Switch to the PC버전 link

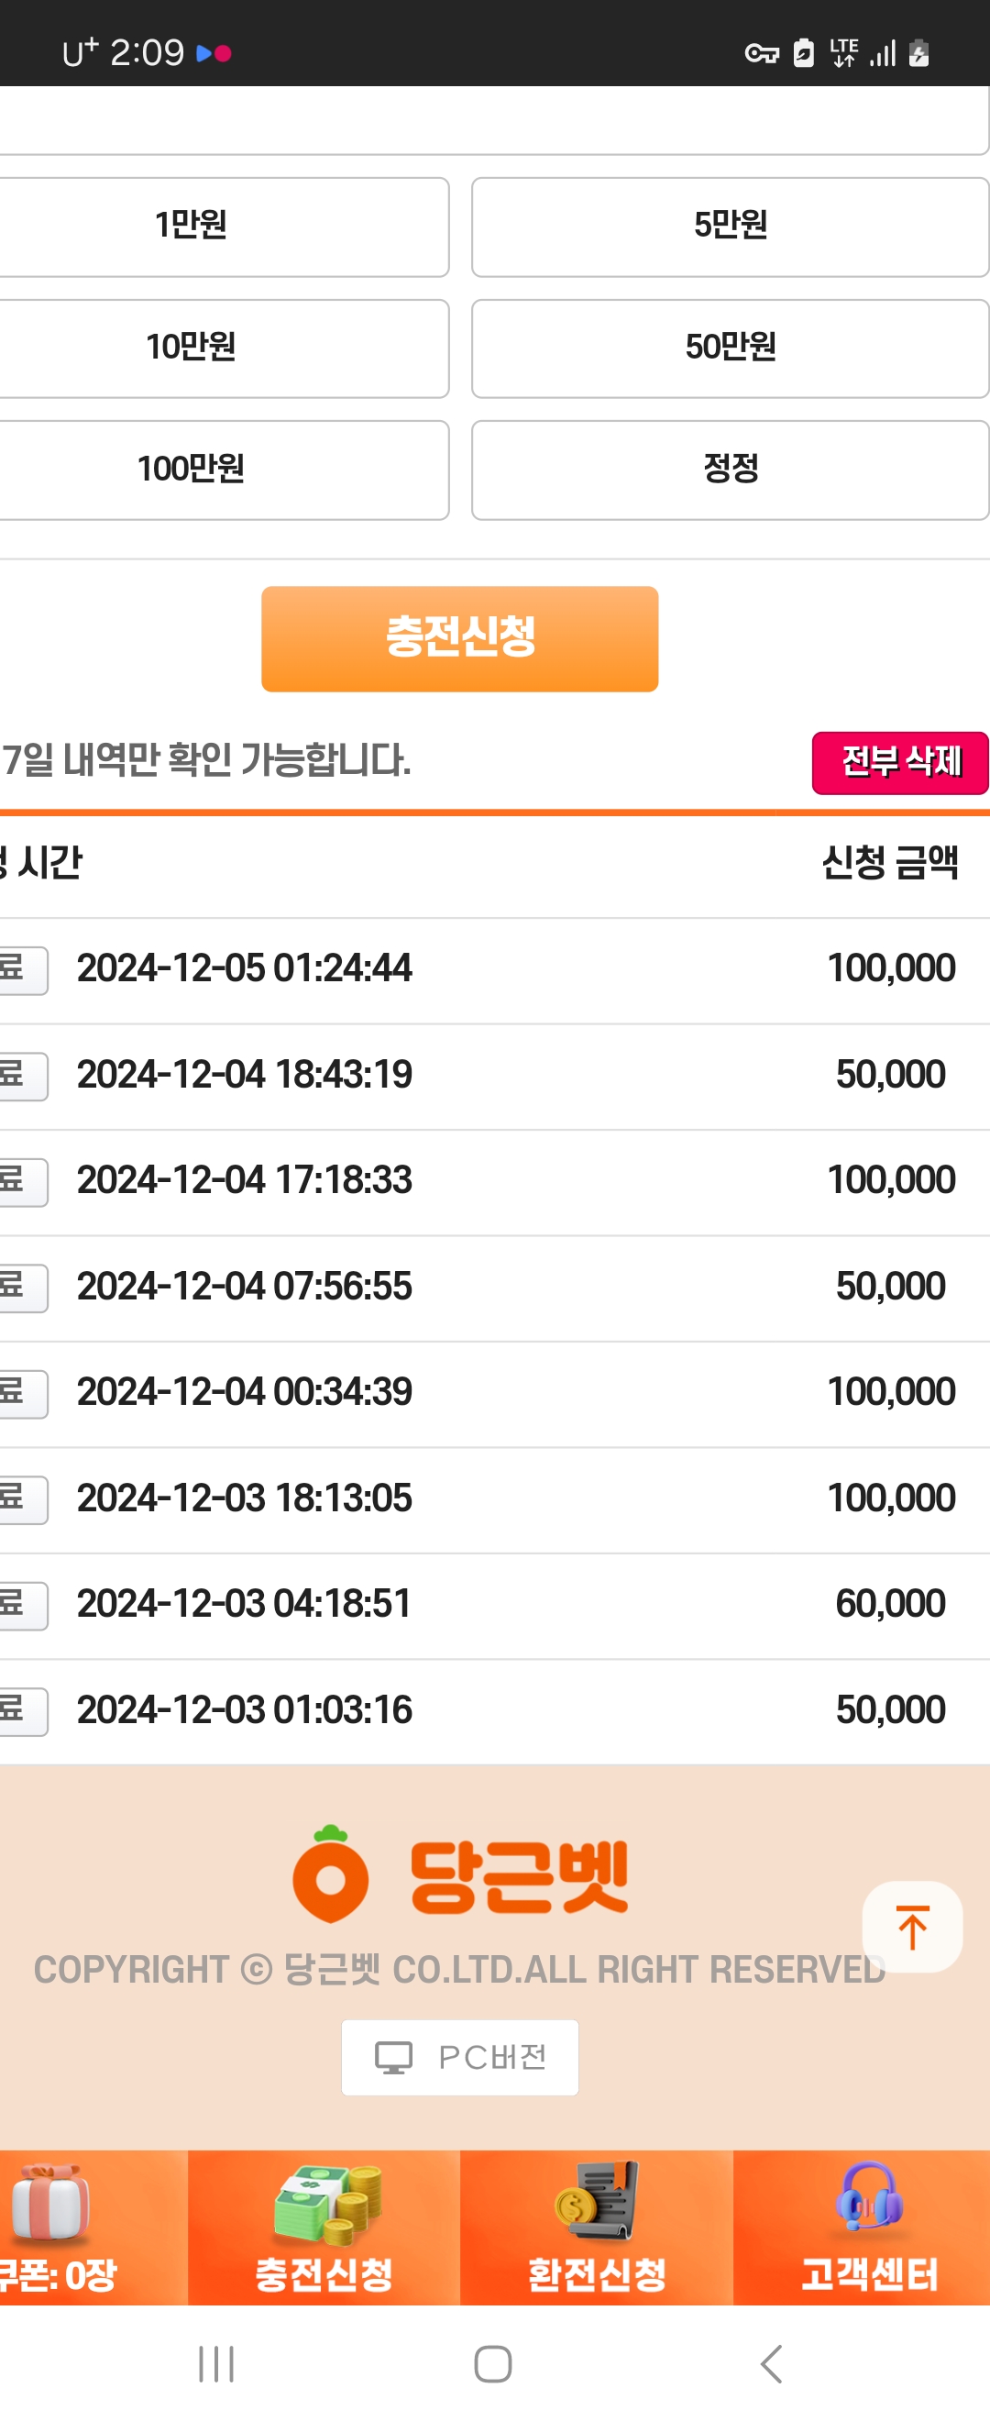pyautogui.click(x=459, y=2056)
